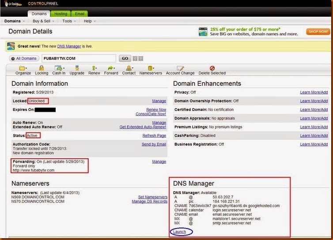Click the Renew Now link
Viewport: 333px width, 240px height.
[156, 110]
